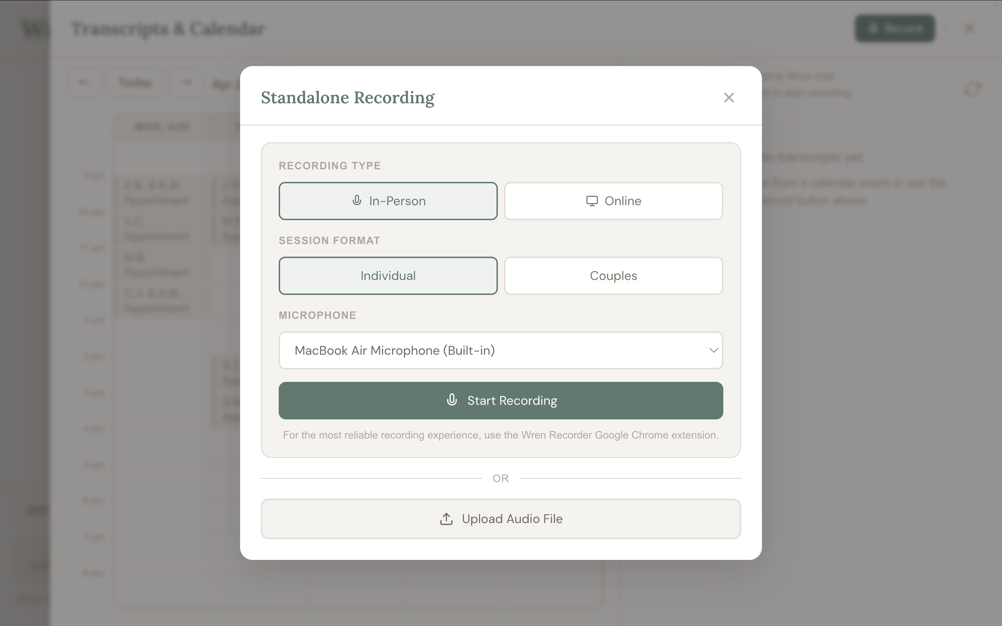1002x626 pixels.
Task: Click the microphone icon beside In-Person
Action: 357,201
